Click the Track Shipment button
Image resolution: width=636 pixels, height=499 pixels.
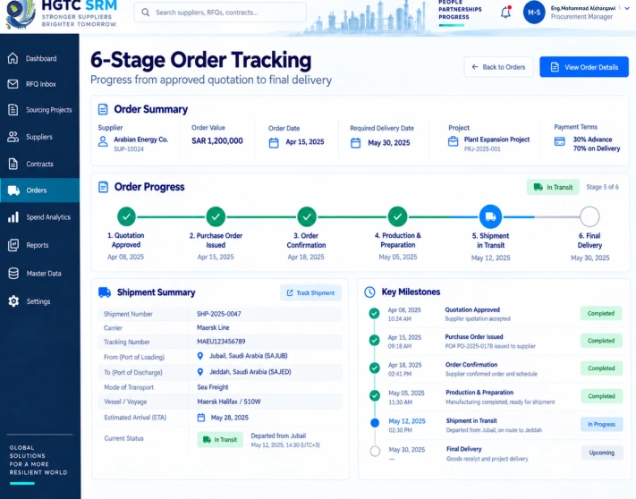coord(310,292)
